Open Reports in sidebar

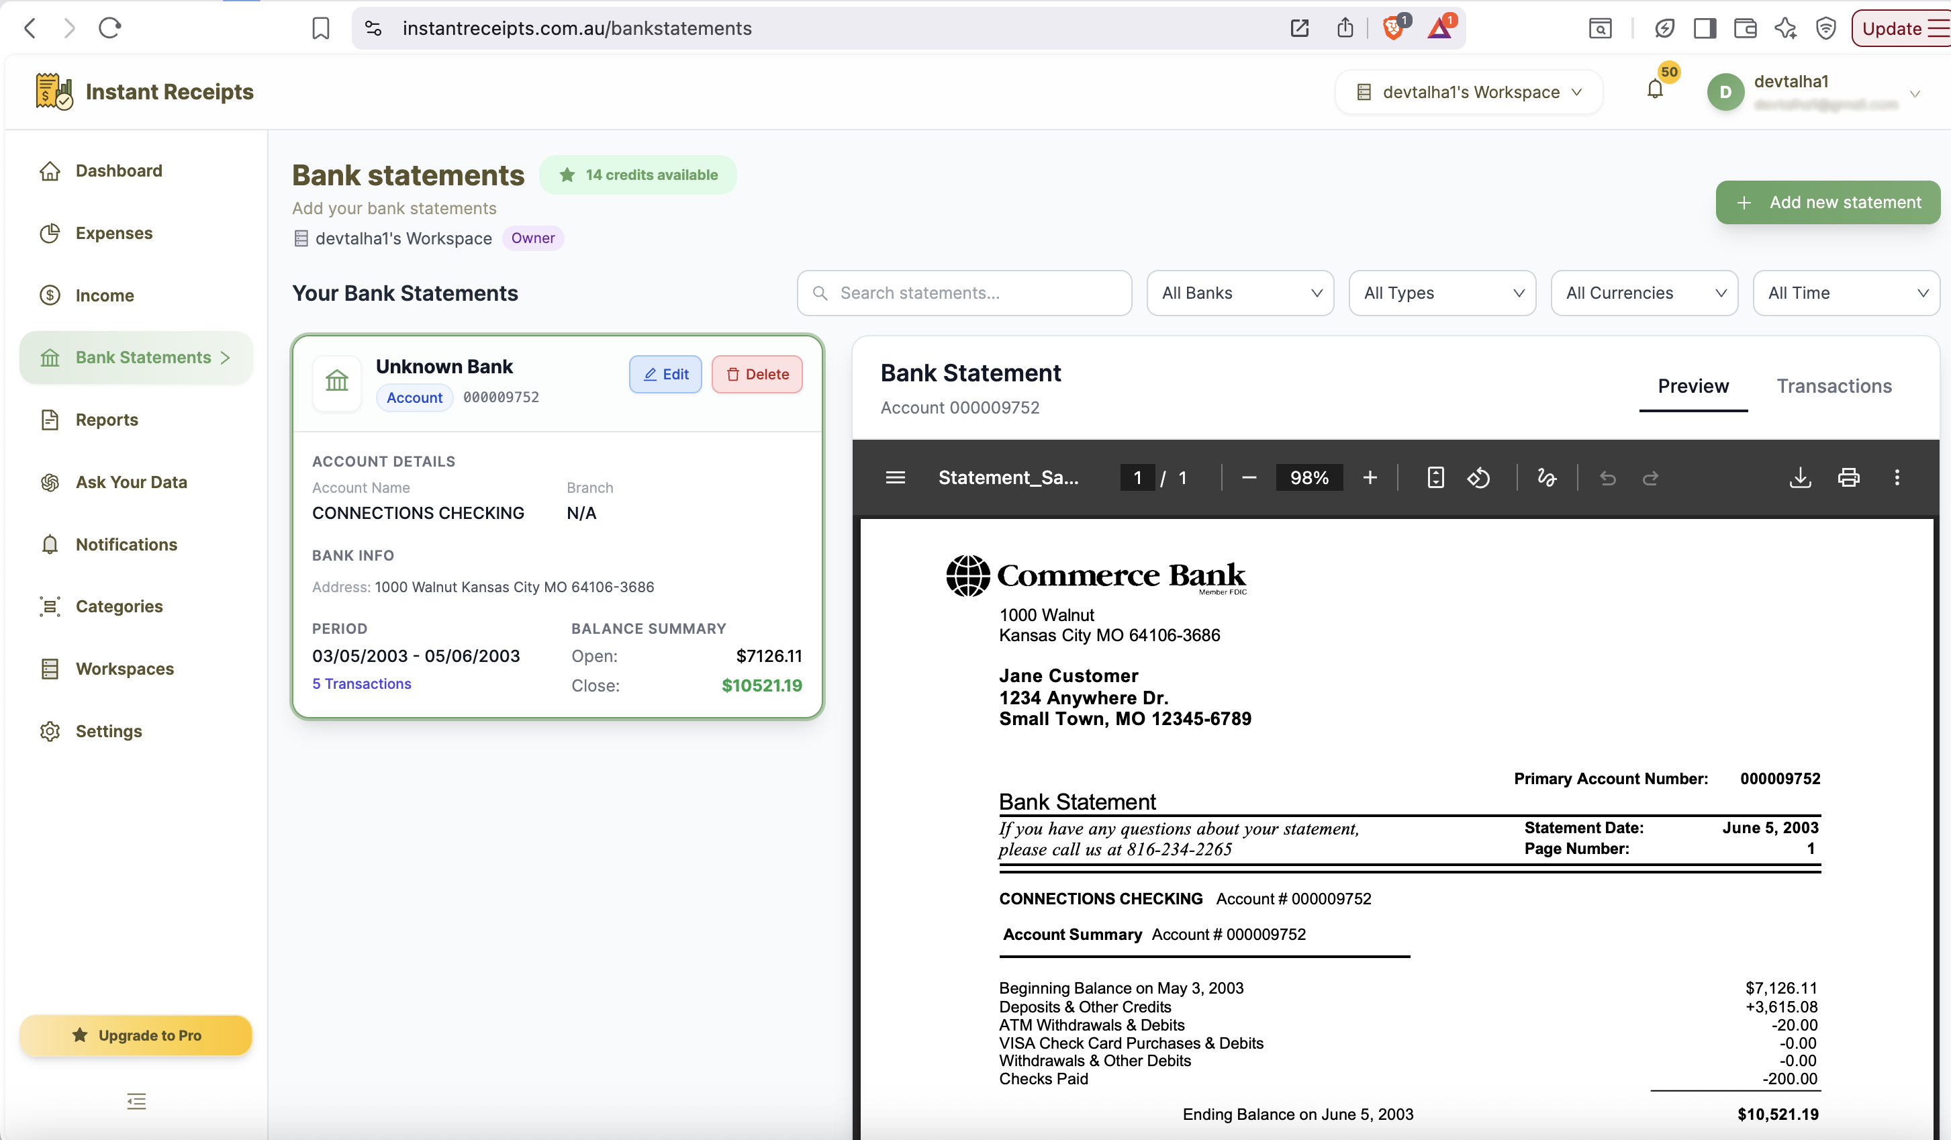136,420
